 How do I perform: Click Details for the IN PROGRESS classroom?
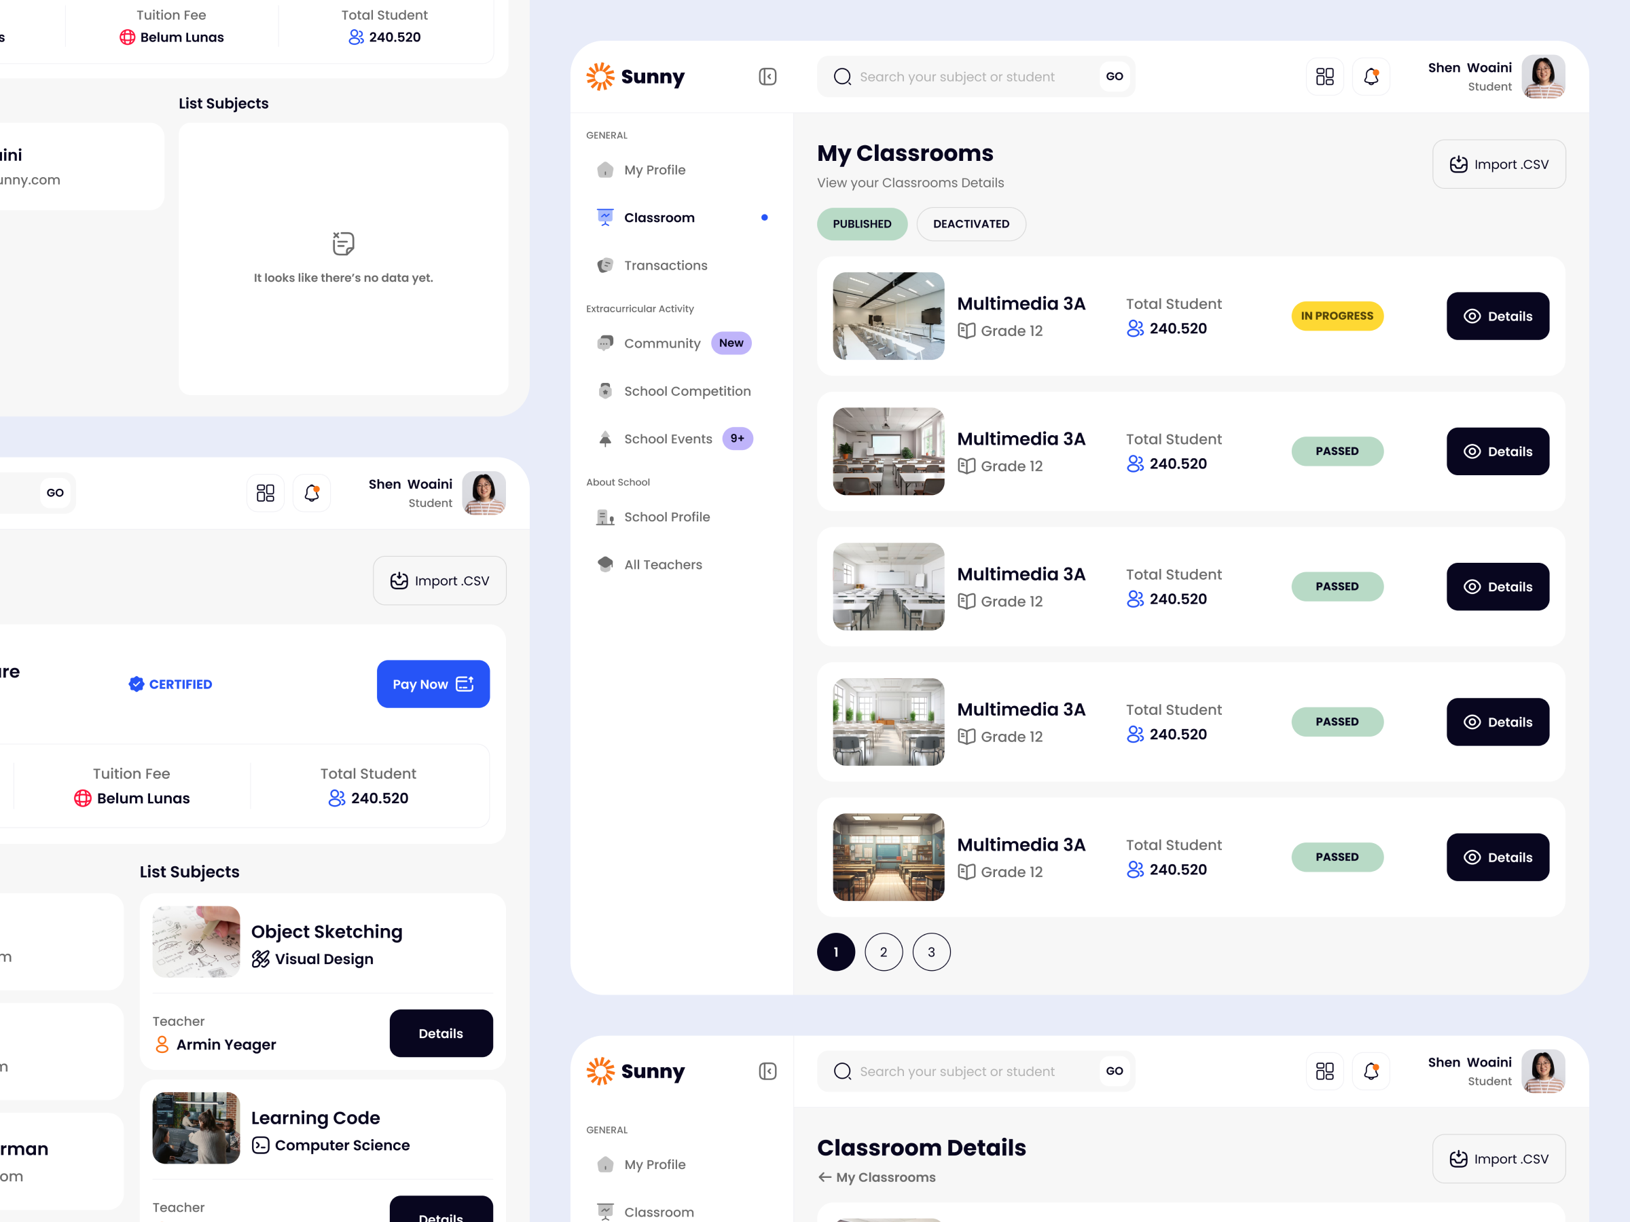[x=1498, y=316]
